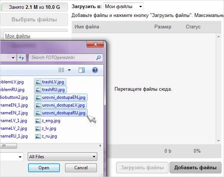The height and width of the screenshot is (177, 224).
Task: Click the Open button
Action: point(44,168)
